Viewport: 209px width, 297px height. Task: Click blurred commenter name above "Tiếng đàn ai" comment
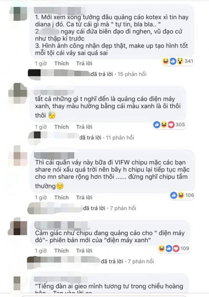[x=61, y=279]
